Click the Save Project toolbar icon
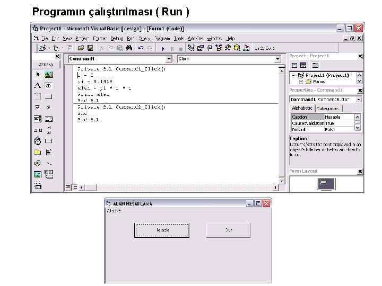 tap(90, 48)
